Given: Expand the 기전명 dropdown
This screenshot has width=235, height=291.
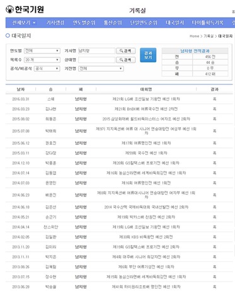Looking at the screenshot, I should pos(101,69).
